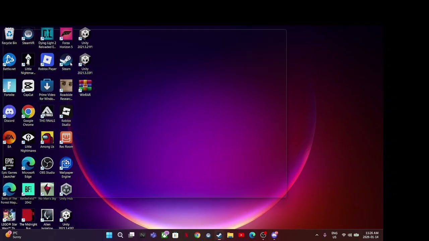Select the Rec Room desktop shortcut
The image size is (429, 241).
click(x=66, y=140)
